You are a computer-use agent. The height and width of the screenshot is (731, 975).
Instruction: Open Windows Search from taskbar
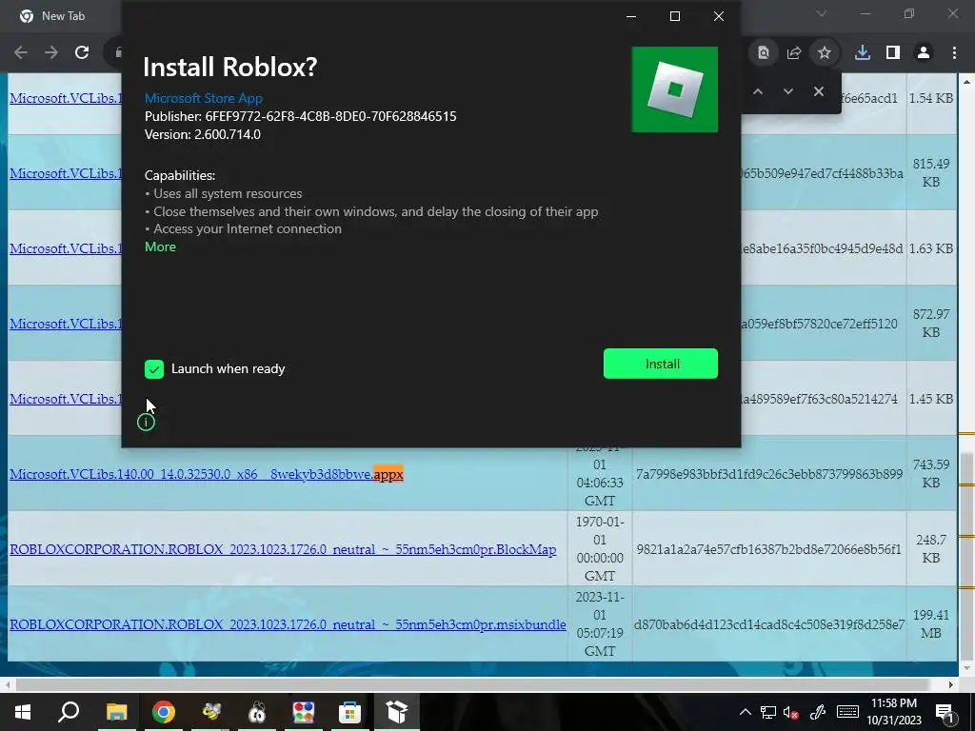pos(69,712)
